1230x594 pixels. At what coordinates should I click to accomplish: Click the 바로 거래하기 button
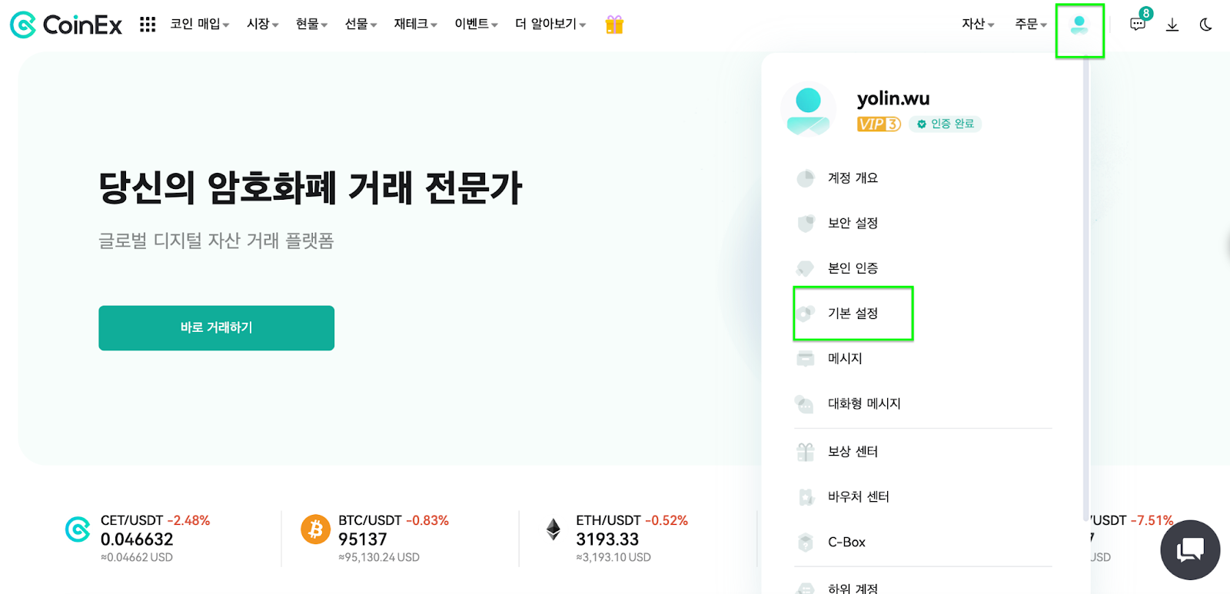(216, 328)
